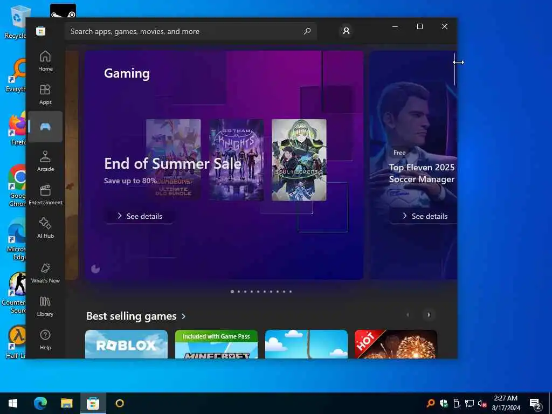
Task: Click the yellow circle taskbar icon
Action: (120, 403)
